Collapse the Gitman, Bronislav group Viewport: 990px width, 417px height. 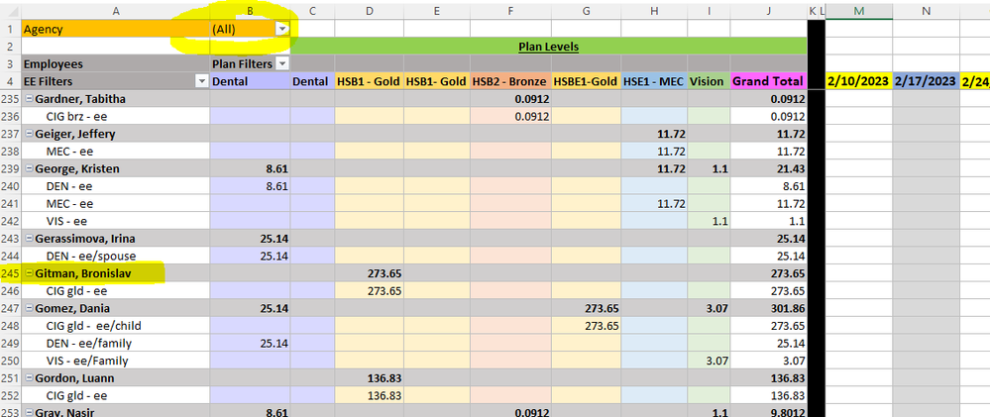click(x=29, y=273)
